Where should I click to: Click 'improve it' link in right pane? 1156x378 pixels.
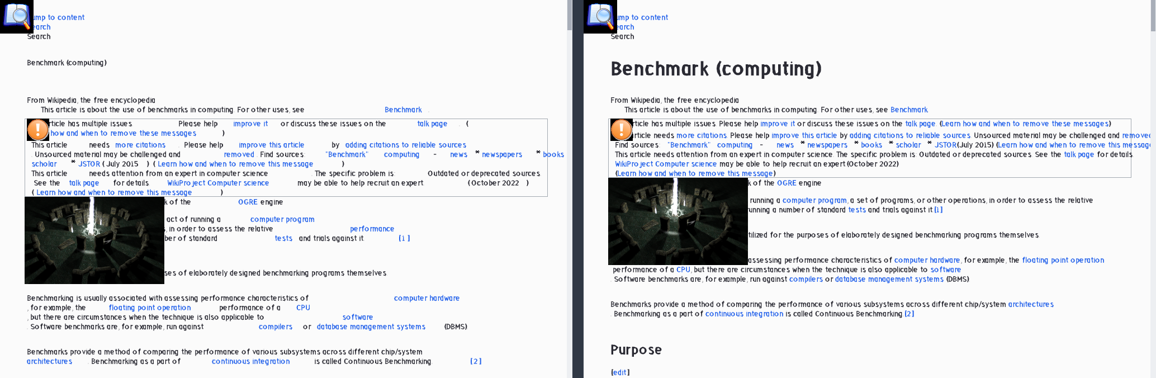point(778,124)
